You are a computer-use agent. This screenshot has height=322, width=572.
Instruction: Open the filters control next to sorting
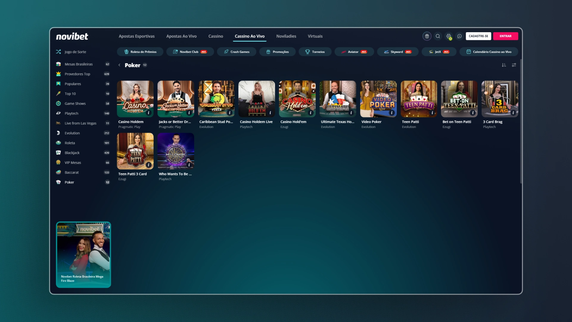point(514,65)
